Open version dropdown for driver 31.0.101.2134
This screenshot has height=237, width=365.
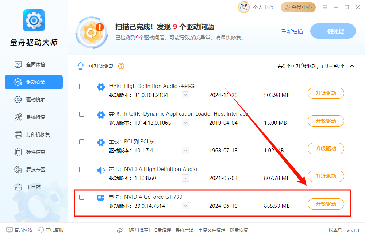tap(185, 95)
